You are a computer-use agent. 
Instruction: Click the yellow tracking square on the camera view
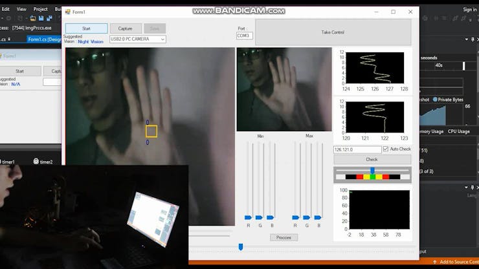[151, 131]
